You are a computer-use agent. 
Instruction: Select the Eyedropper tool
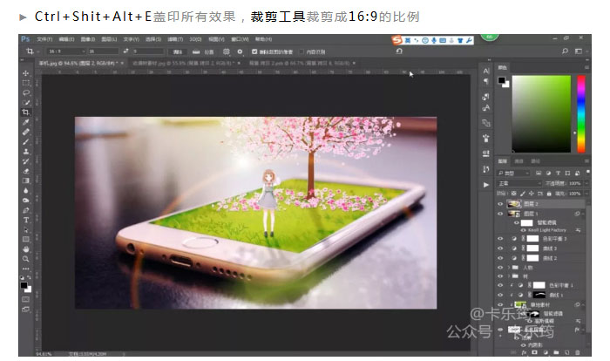coord(26,122)
